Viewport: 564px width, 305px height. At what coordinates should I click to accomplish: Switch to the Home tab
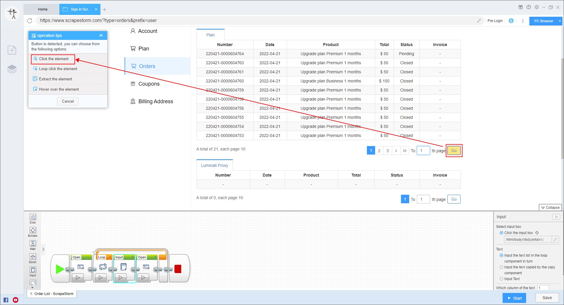point(43,9)
